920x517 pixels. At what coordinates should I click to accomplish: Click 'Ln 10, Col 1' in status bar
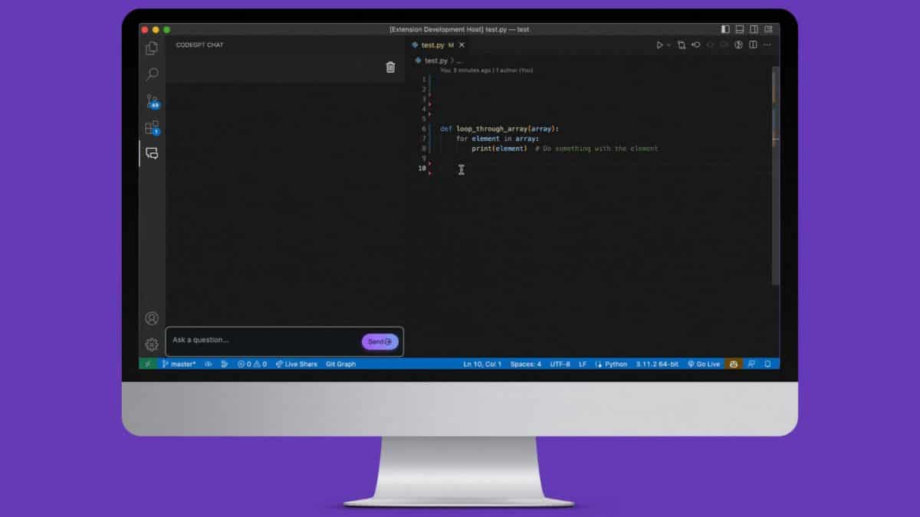(x=482, y=364)
